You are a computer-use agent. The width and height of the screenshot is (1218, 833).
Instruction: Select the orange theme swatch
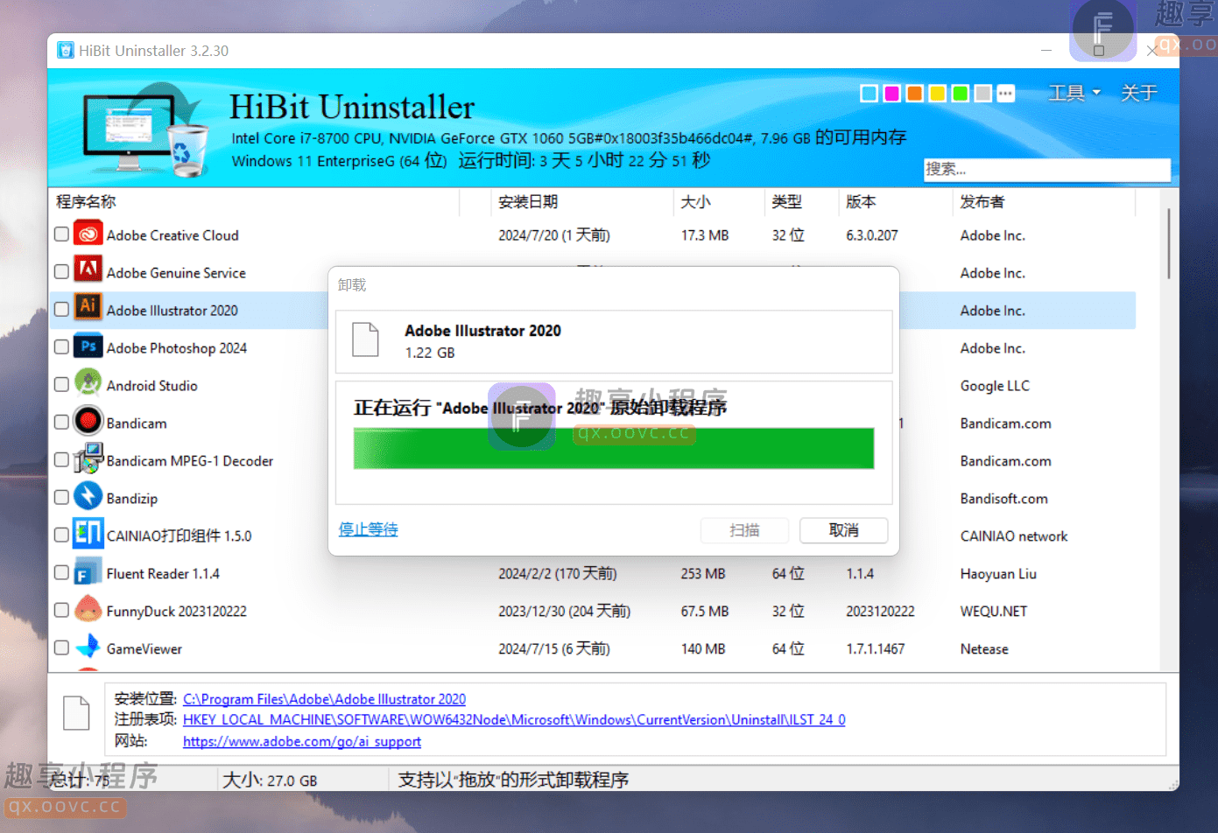pyautogui.click(x=914, y=94)
